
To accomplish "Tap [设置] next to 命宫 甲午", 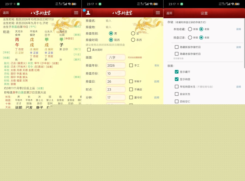I will pyautogui.click(x=55, y=63).
